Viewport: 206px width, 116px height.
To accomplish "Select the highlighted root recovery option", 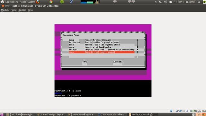I will pos(102,52).
